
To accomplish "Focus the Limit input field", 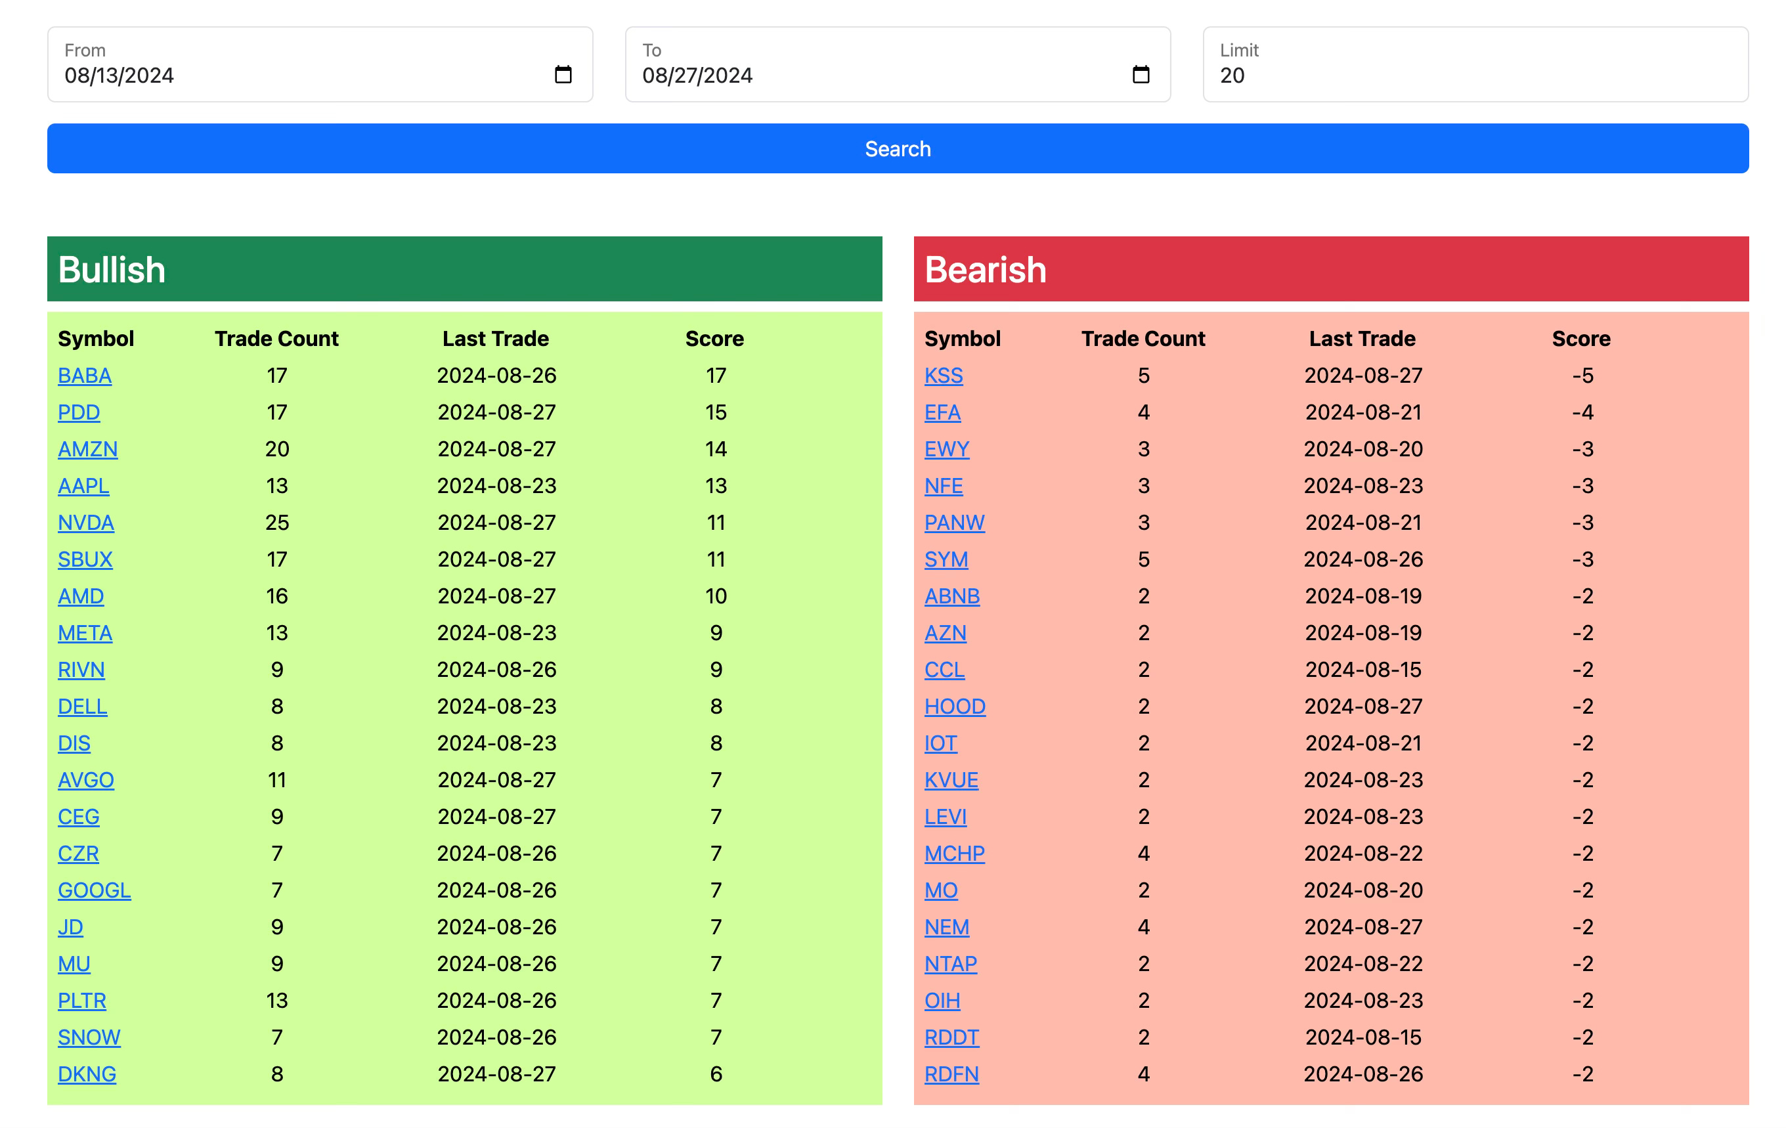I will coord(1475,64).
